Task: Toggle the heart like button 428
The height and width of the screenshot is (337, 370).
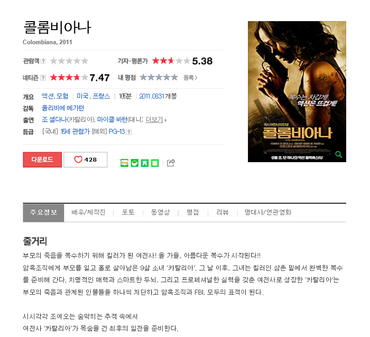Action: 86,160
